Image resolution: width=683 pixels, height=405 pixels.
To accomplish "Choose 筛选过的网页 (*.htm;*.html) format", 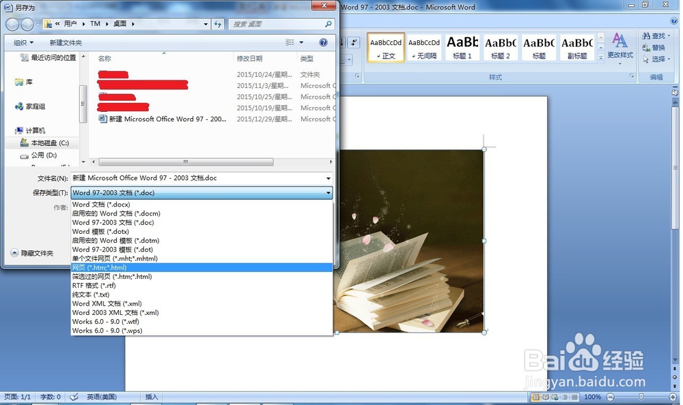I will tap(201, 276).
